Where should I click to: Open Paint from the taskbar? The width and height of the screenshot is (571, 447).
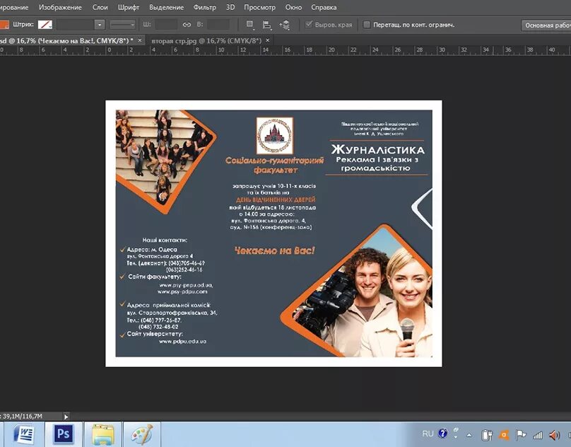pyautogui.click(x=142, y=434)
